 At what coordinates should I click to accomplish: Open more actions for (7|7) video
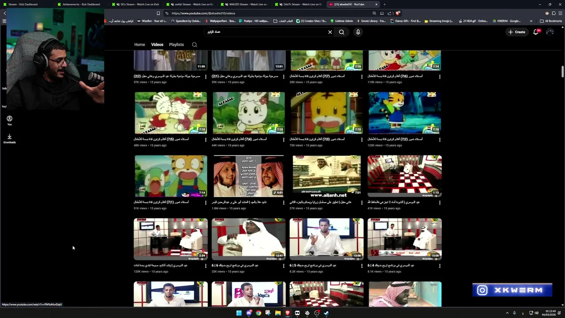362,77
